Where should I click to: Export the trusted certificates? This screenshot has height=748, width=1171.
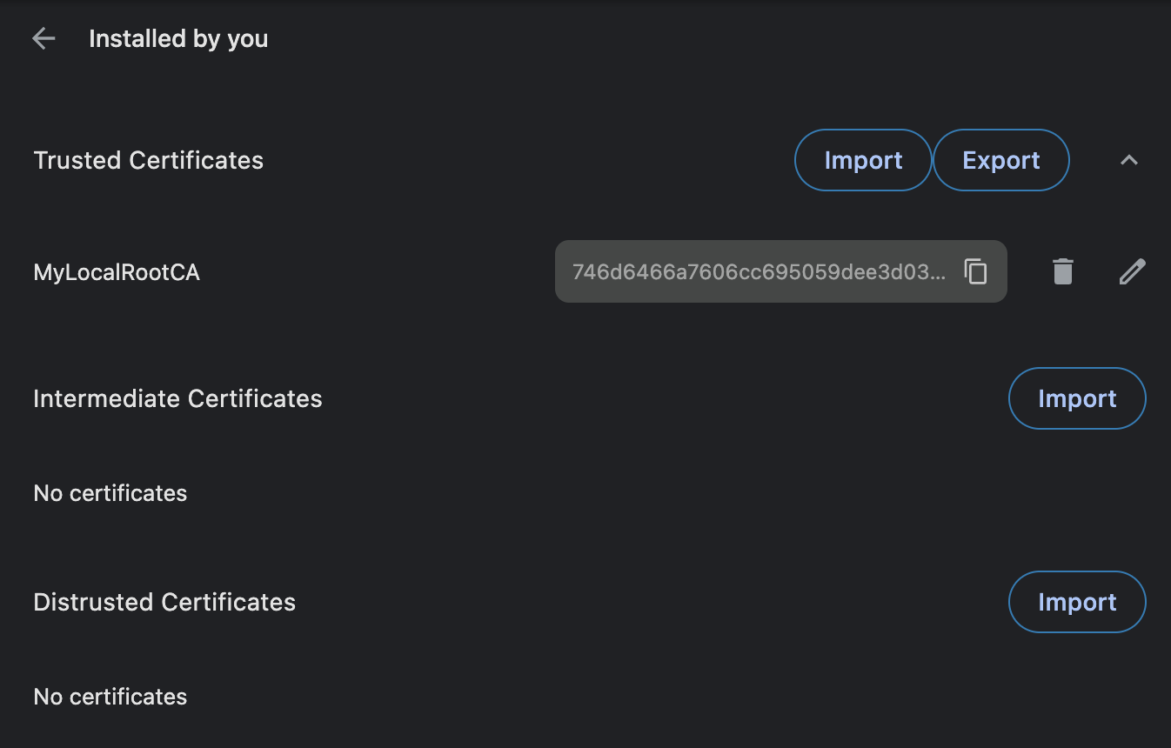[1001, 160]
